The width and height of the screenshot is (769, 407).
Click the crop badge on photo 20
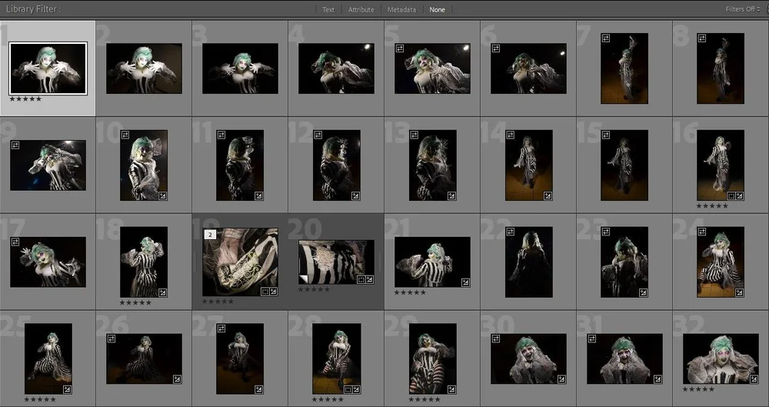361,279
